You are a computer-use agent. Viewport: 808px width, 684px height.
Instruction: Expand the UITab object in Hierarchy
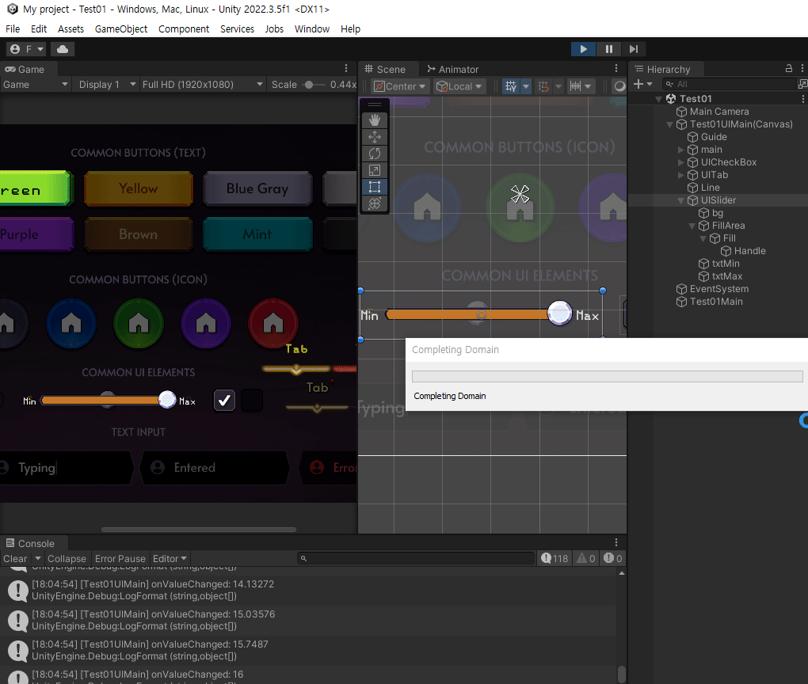point(680,175)
